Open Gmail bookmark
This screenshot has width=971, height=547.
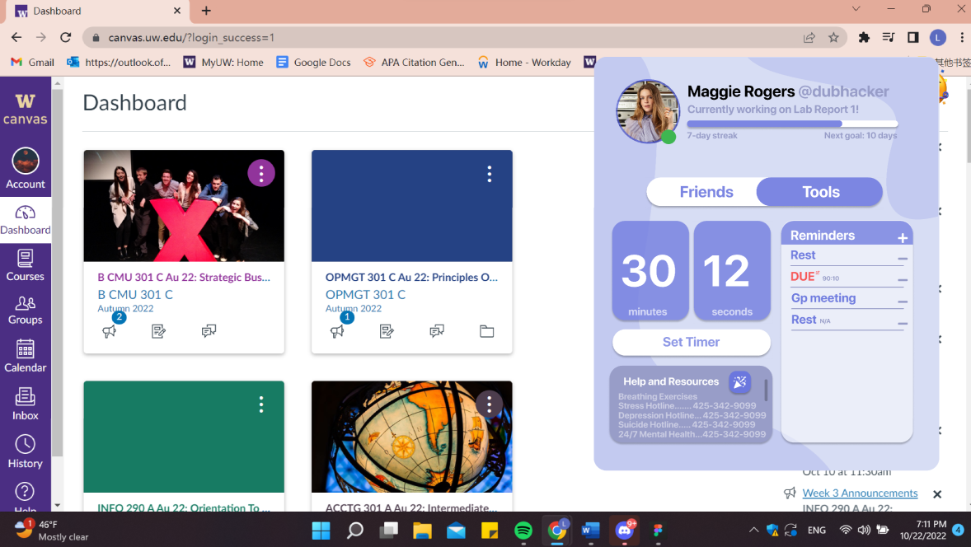(x=33, y=62)
